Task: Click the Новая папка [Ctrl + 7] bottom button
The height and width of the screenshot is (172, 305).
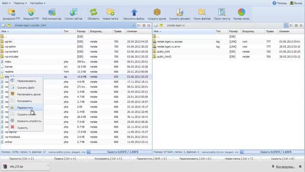Action: [x=239, y=159]
